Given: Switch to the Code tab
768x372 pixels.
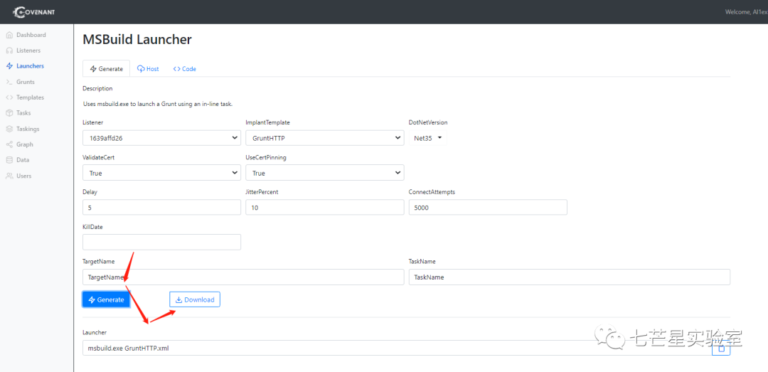Looking at the screenshot, I should tap(185, 69).
